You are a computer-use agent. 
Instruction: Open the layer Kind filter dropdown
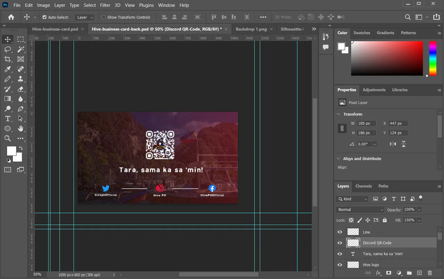[x=352, y=199]
